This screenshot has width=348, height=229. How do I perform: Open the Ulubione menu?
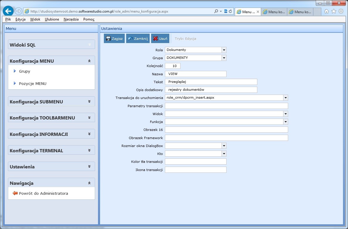pos(52,19)
